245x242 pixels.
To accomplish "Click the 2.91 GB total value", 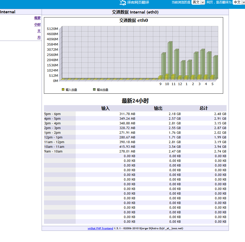I will 220,118.
